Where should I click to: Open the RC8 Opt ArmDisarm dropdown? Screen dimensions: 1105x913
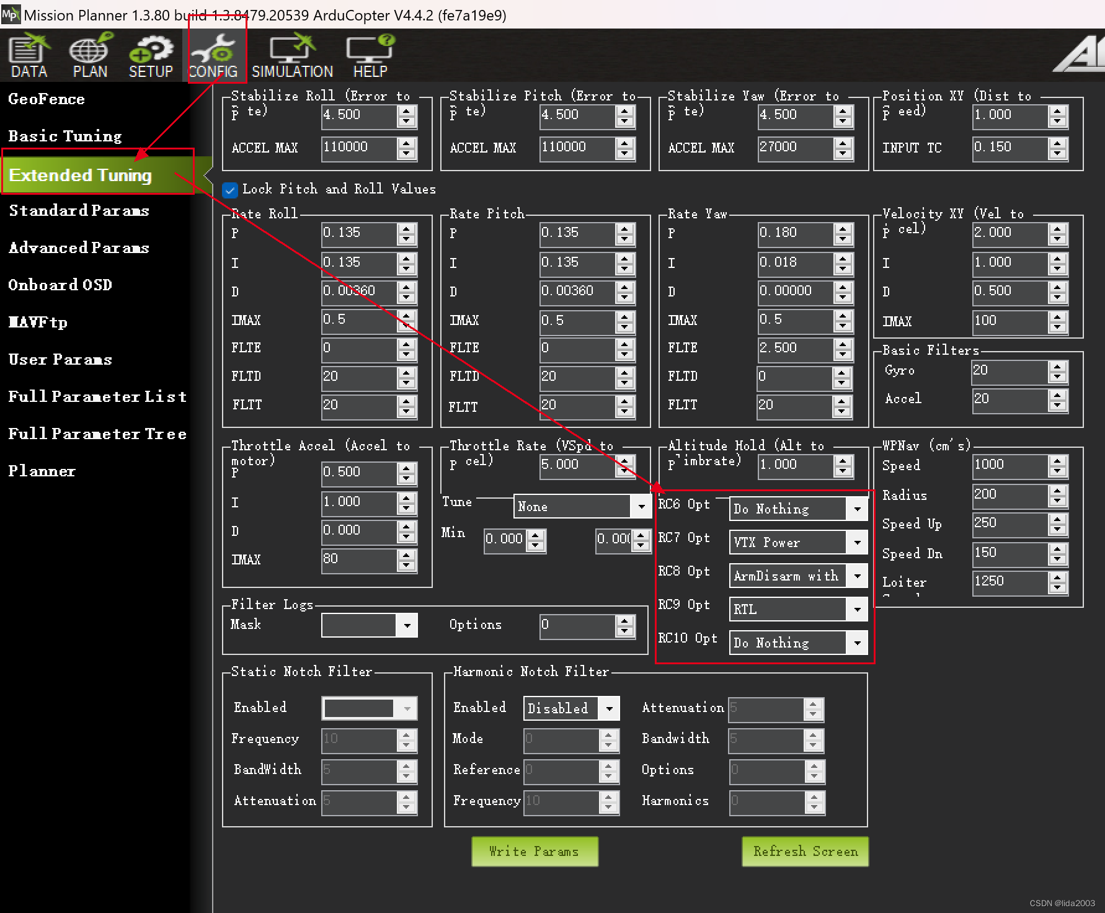click(797, 576)
